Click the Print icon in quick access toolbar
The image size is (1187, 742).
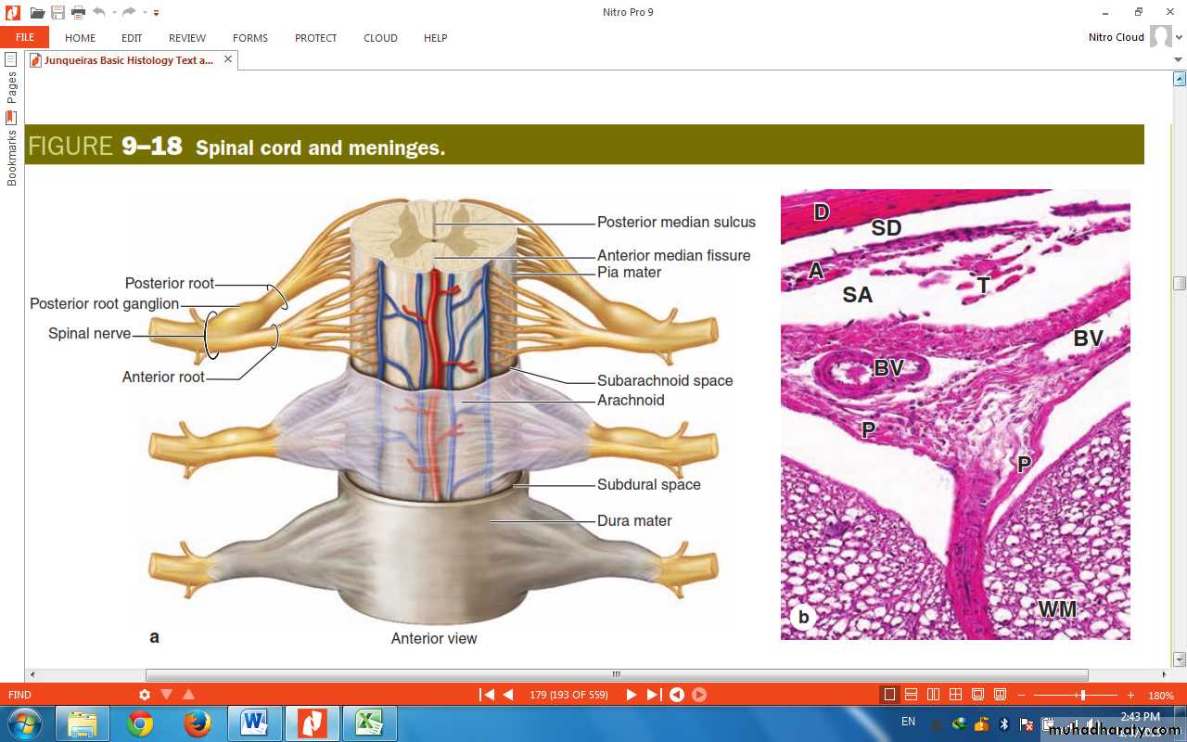click(x=78, y=12)
